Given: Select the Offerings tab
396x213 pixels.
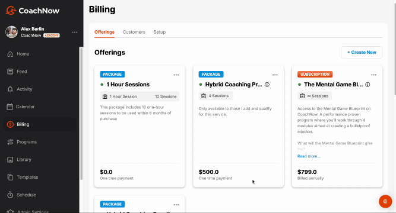Looking at the screenshot, I should [104, 32].
